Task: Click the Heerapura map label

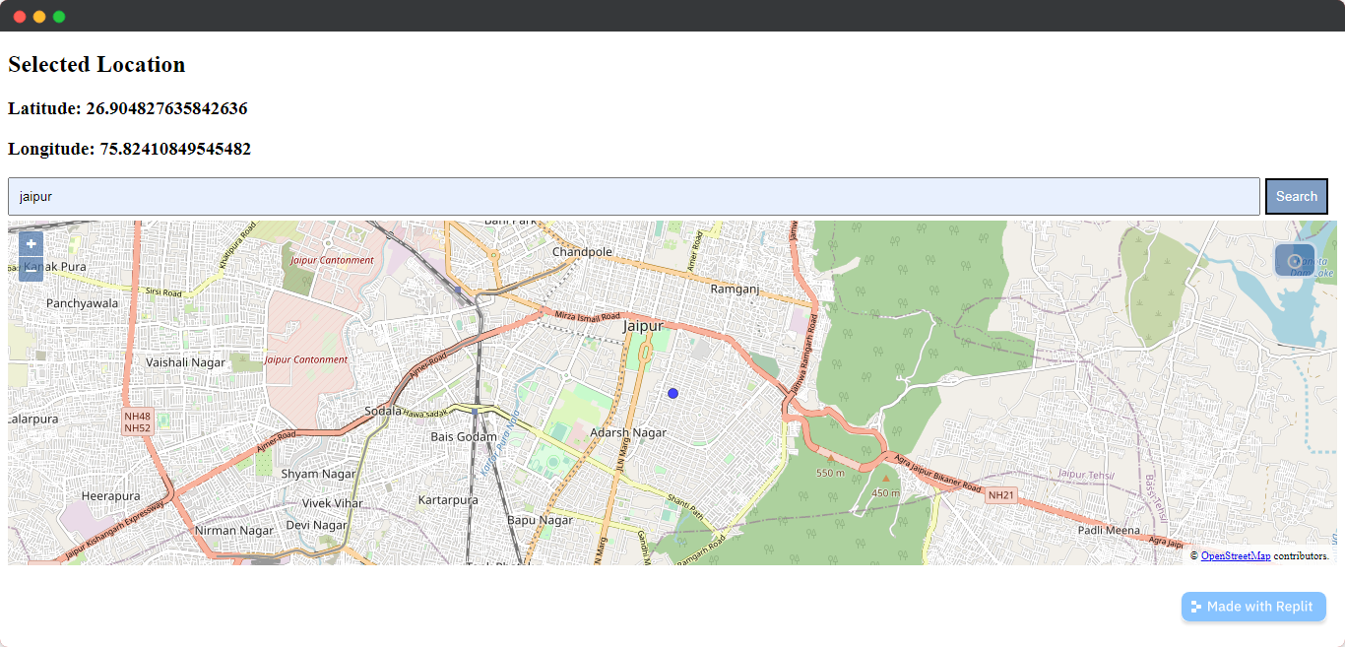Action: pyautogui.click(x=110, y=496)
